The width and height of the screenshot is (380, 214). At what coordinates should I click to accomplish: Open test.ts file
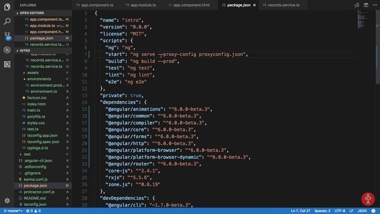pos(43,129)
